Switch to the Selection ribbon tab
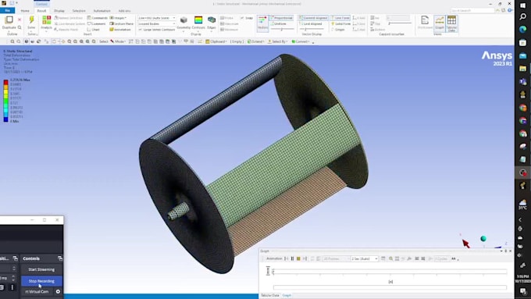This screenshot has width=531, height=299. [x=79, y=11]
